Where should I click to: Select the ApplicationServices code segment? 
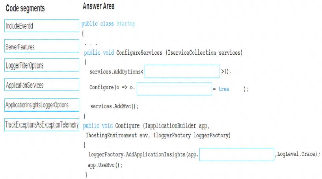point(42,85)
